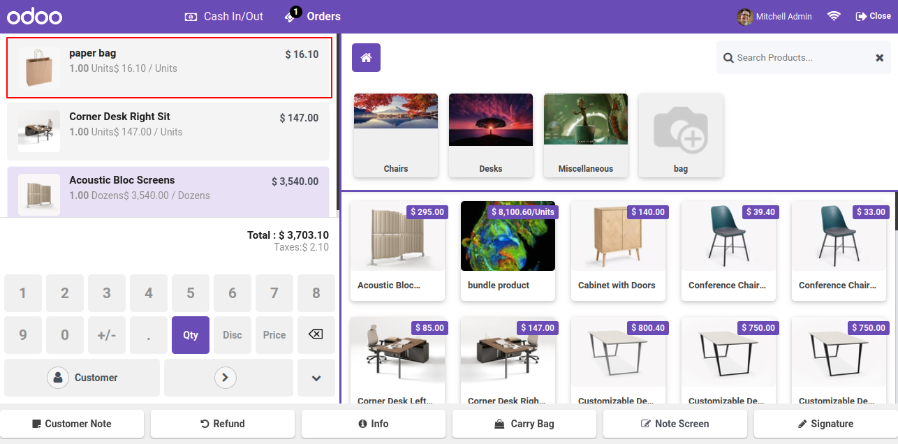Select the paper bag order line

pyautogui.click(x=169, y=68)
